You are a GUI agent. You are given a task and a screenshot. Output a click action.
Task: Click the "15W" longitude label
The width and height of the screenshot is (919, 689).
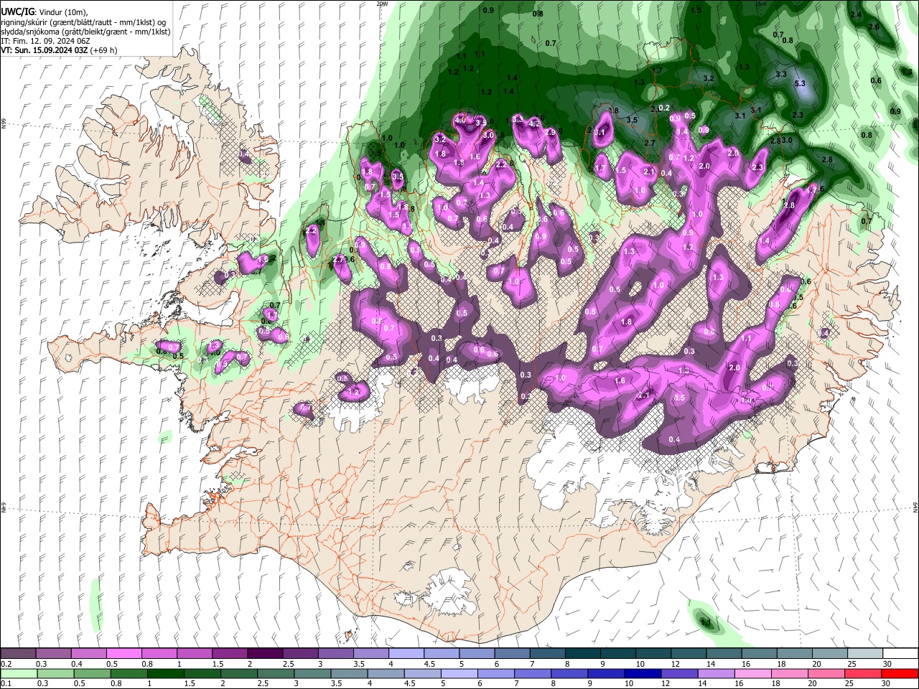coord(759,4)
